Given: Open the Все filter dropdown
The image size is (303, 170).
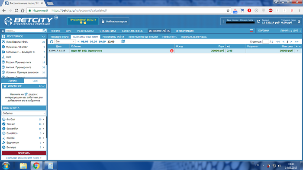Looking at the screenshot, I should [x=65, y=41].
